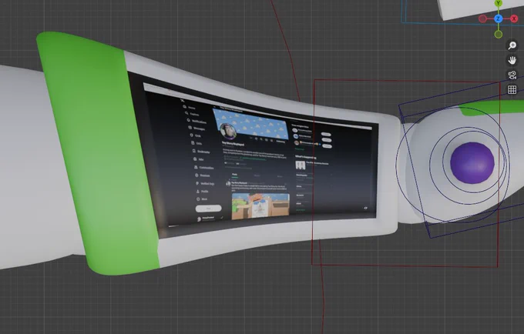The image size is (524, 334).
Task: Click the green Y axis on gizmo
Action: [x=499, y=3]
